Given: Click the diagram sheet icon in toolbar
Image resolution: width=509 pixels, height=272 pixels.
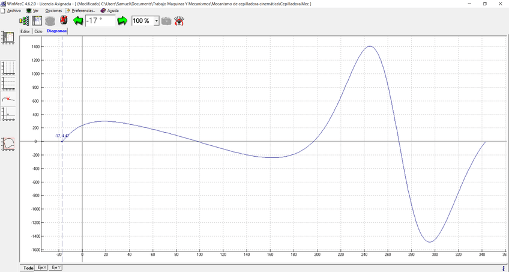Looking at the screenshot, I should click(37, 20).
